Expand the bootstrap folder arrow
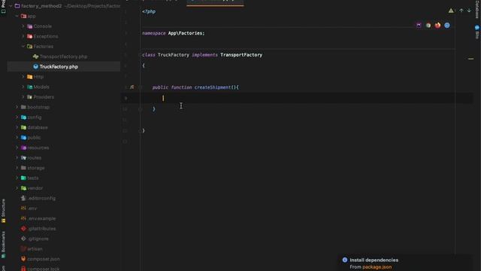The width and height of the screenshot is (481, 271). coord(17,107)
